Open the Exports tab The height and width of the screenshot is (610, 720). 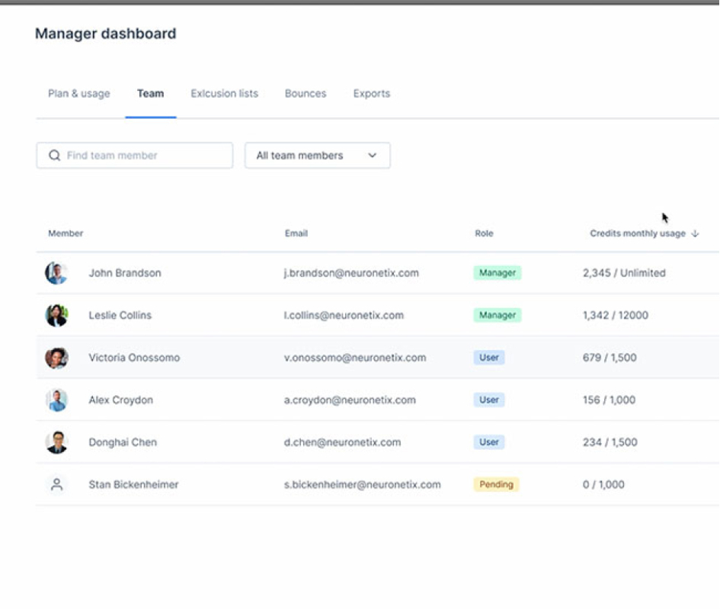(x=372, y=94)
